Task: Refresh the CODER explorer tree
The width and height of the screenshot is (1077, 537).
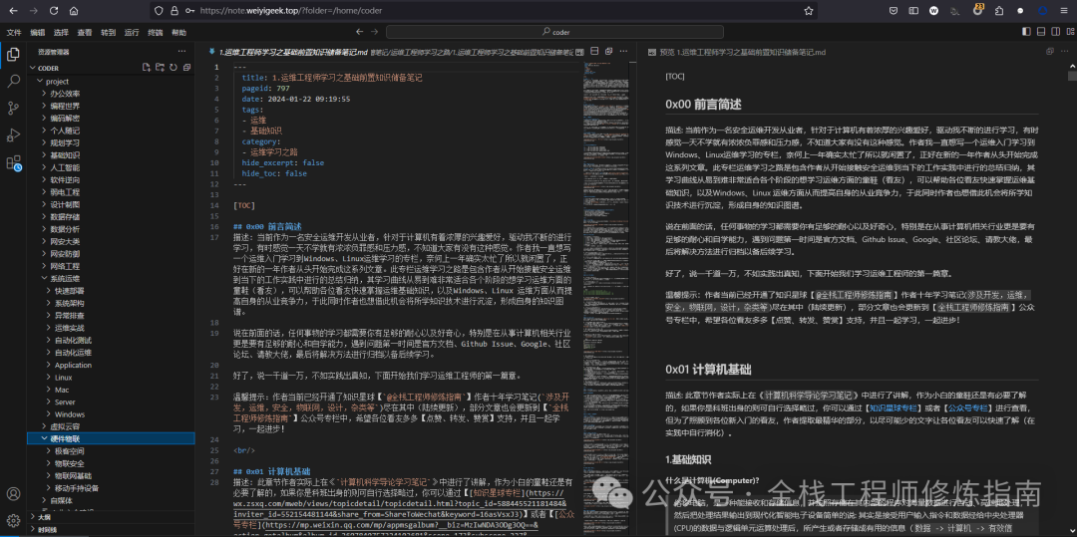Action: (x=174, y=67)
